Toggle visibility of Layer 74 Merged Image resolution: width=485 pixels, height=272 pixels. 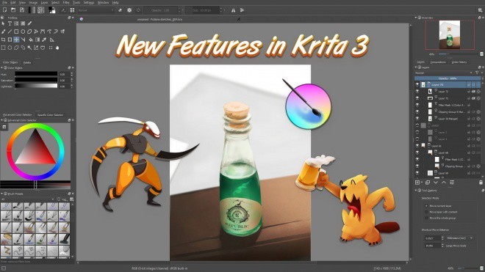(417, 119)
